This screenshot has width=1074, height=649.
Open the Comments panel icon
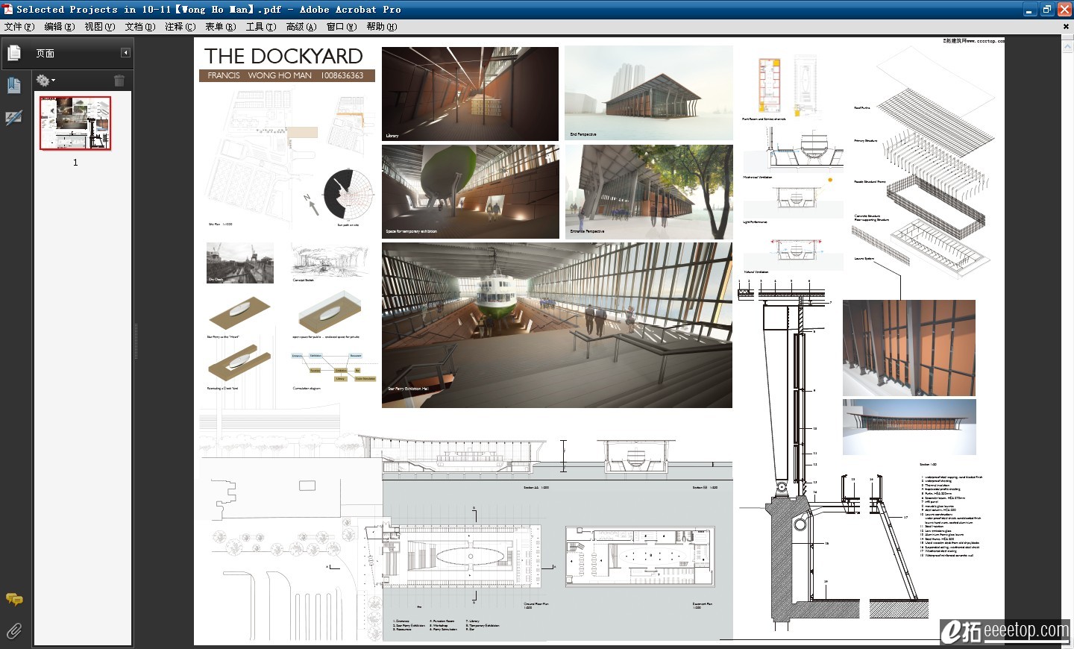tap(14, 599)
